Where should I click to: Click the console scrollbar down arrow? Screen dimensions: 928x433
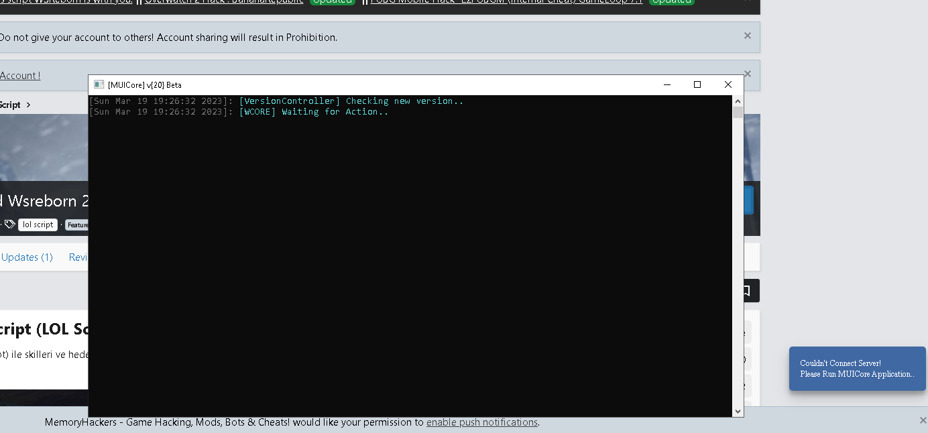tap(738, 411)
